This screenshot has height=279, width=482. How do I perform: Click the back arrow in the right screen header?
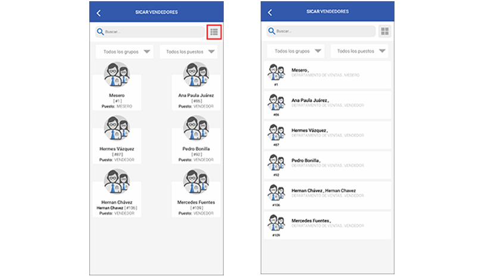[x=270, y=12]
